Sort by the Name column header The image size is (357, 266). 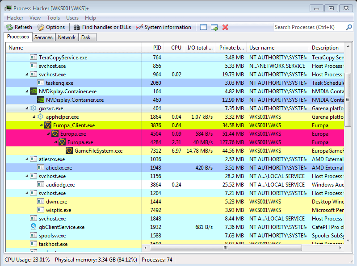[74, 48]
